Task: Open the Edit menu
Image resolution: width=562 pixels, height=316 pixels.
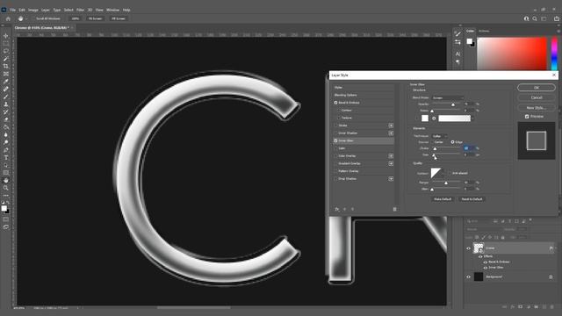Action: [x=22, y=10]
